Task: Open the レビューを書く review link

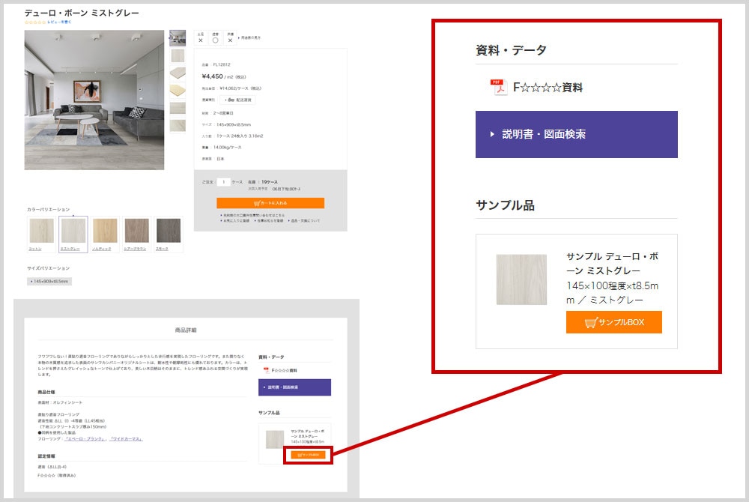Action: tap(59, 22)
